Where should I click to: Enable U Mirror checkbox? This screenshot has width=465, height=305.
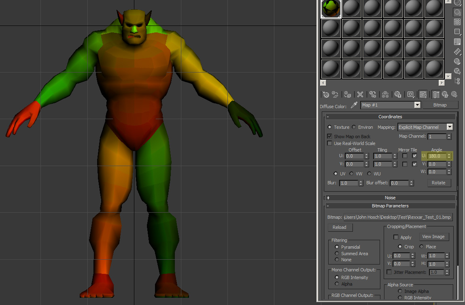405,156
